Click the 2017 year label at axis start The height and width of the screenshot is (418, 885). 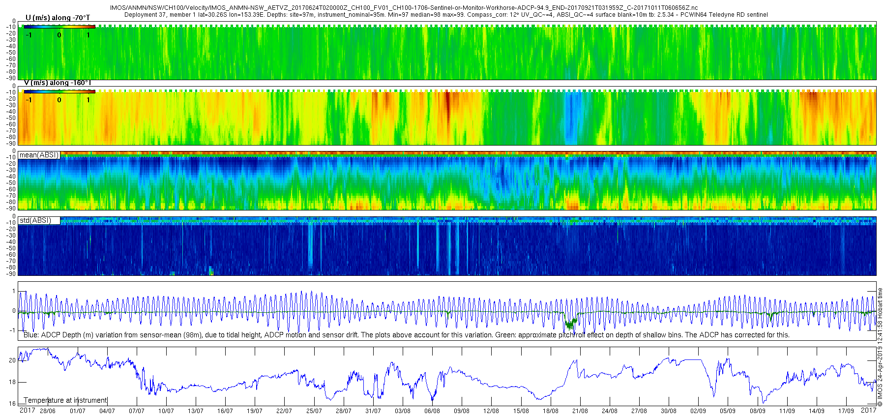(x=27, y=411)
